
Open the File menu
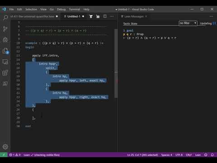coord(11,9)
